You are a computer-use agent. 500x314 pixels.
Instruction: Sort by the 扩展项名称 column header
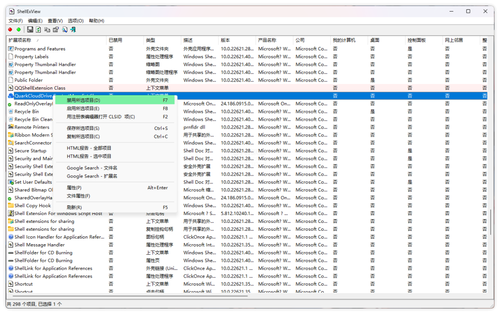pos(56,40)
